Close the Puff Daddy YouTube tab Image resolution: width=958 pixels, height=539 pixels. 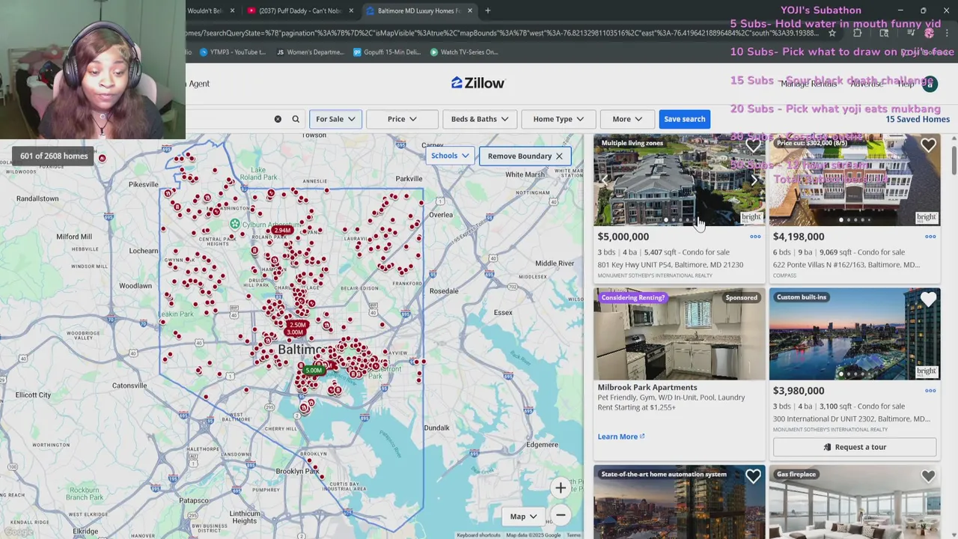point(351,10)
